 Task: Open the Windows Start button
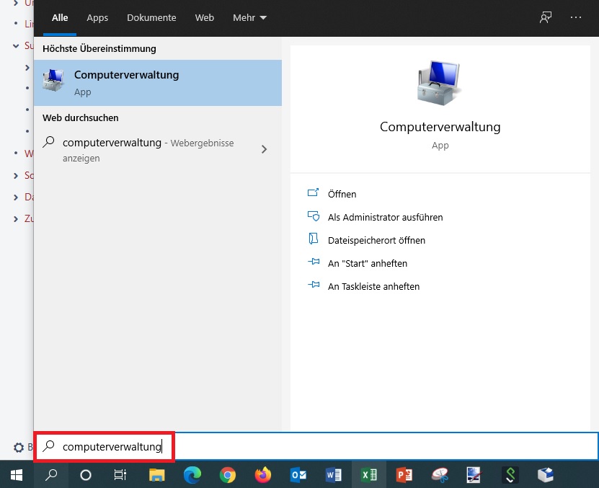coord(16,474)
